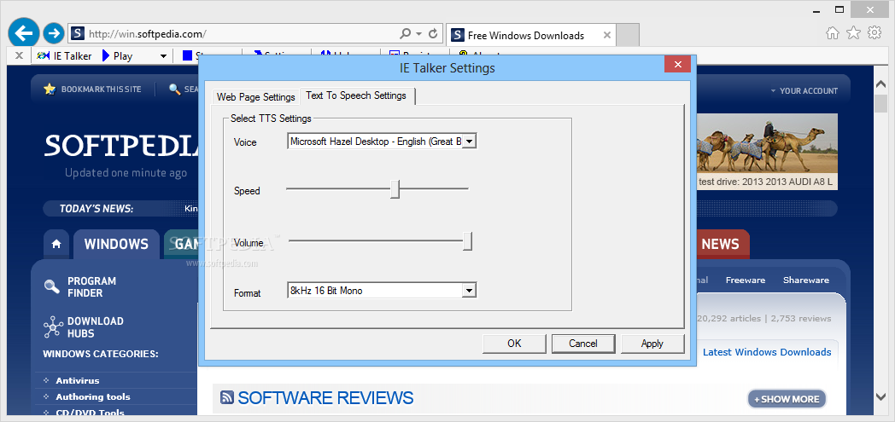Click the vertical scrollbar thumb
Screen dimensions: 895x422
pos(880,104)
